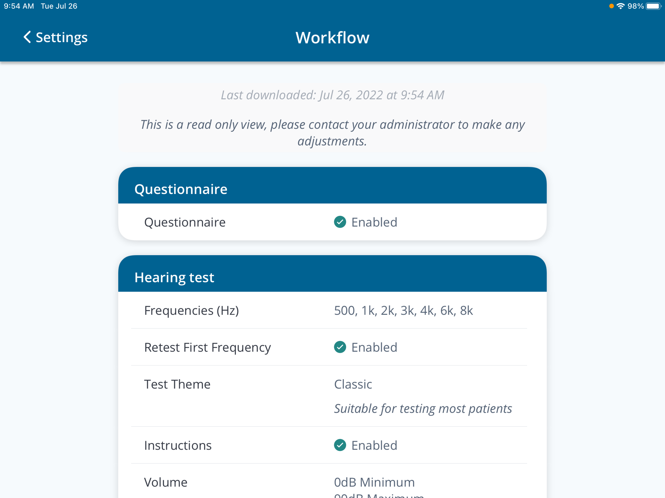The image size is (665, 498).
Task: Tap the Questionnaire section header
Action: pos(332,185)
